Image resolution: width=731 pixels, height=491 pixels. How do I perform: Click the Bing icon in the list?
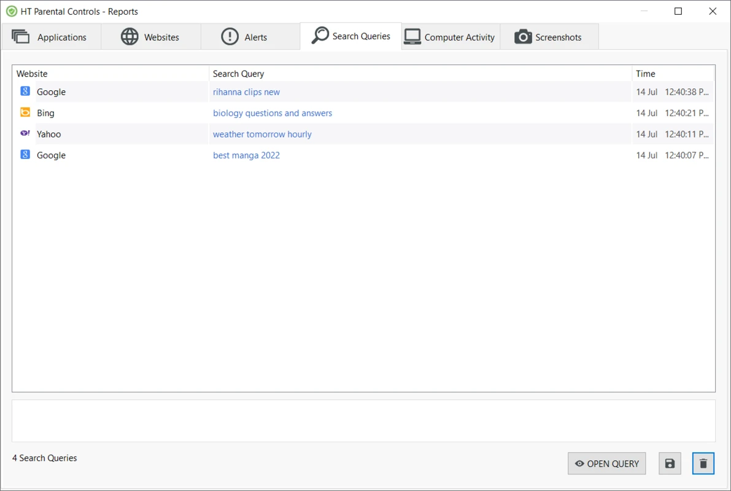25,112
